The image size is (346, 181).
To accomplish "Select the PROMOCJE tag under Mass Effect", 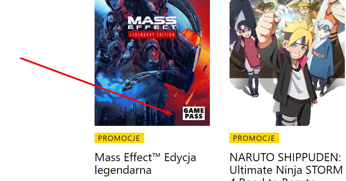I will coord(119,138).
